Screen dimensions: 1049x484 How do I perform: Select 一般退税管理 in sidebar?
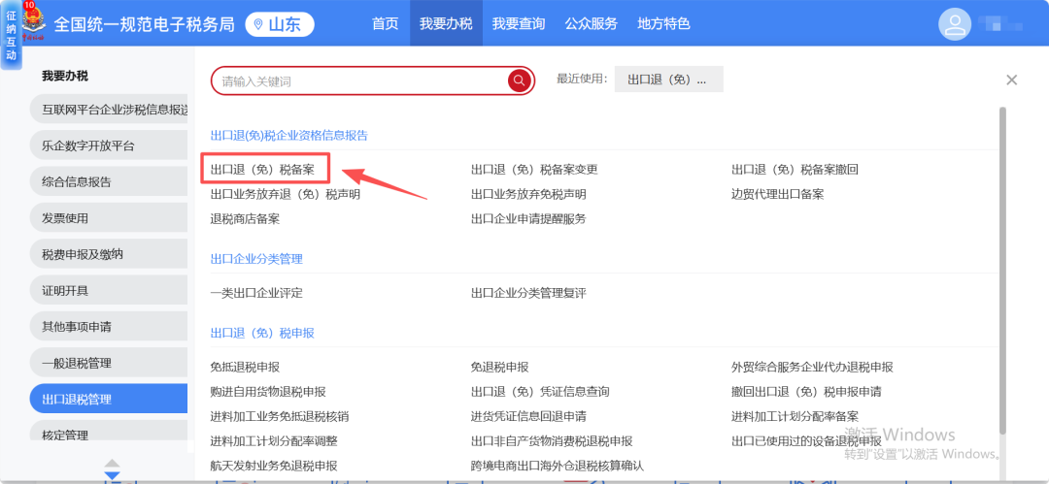(x=109, y=363)
